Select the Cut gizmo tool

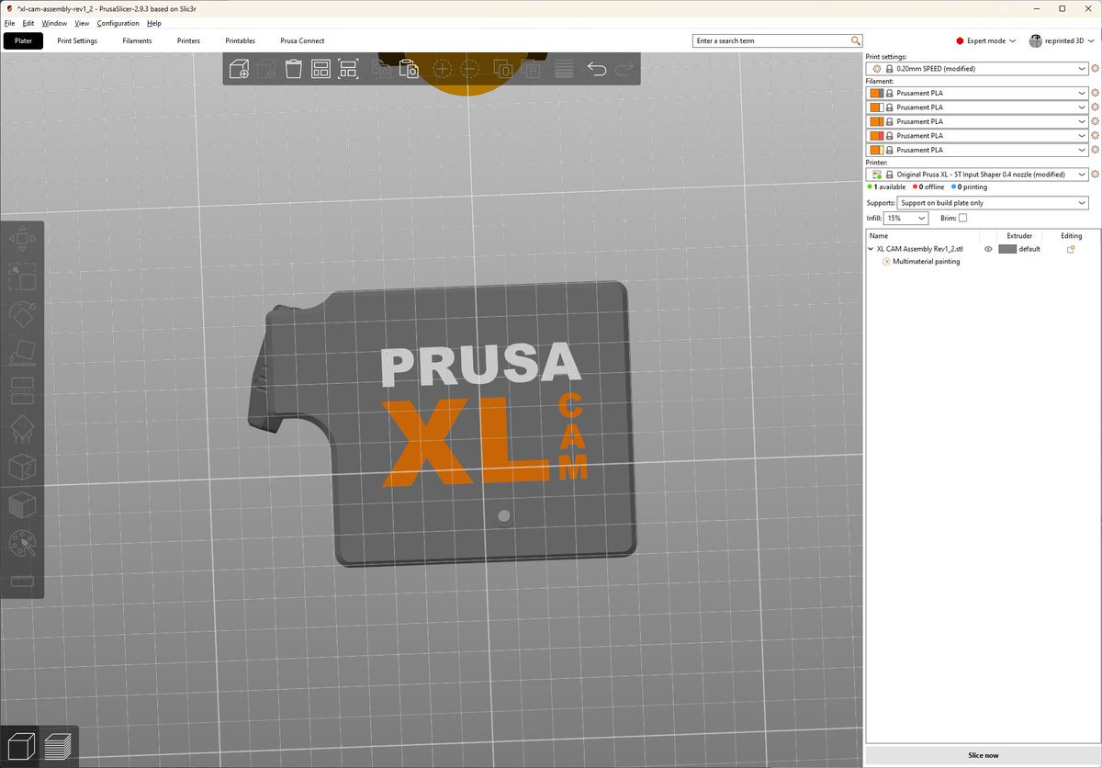22,389
